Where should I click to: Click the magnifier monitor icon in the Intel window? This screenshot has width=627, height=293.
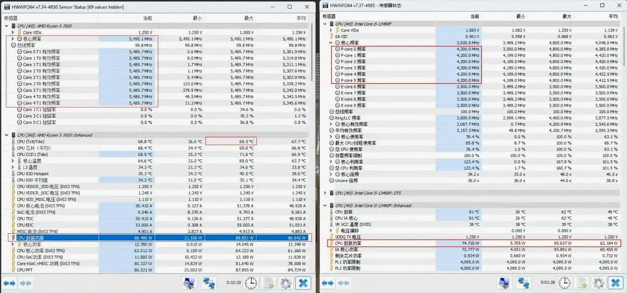pyautogui.click(x=504, y=283)
